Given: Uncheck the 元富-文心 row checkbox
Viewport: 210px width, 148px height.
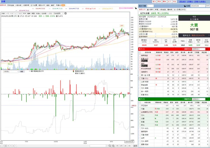Looking at the screenshot, I should (x=140, y=79).
